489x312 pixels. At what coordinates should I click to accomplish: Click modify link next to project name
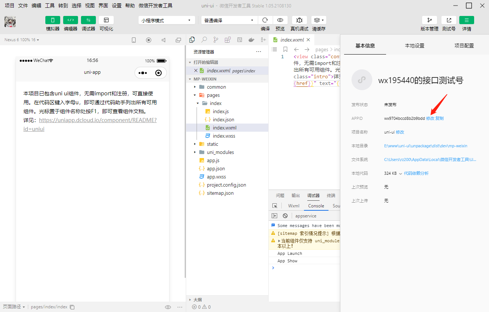400,132
